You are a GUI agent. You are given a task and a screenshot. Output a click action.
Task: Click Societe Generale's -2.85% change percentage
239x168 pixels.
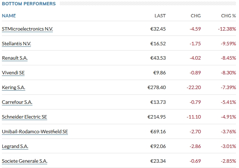pyautogui.click(x=228, y=161)
